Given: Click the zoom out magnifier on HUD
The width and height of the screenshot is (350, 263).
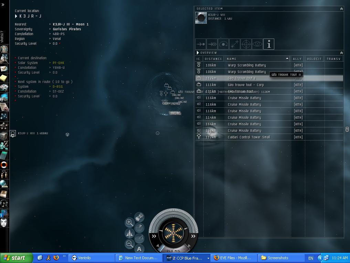Looking at the screenshot, I should coord(129,244).
